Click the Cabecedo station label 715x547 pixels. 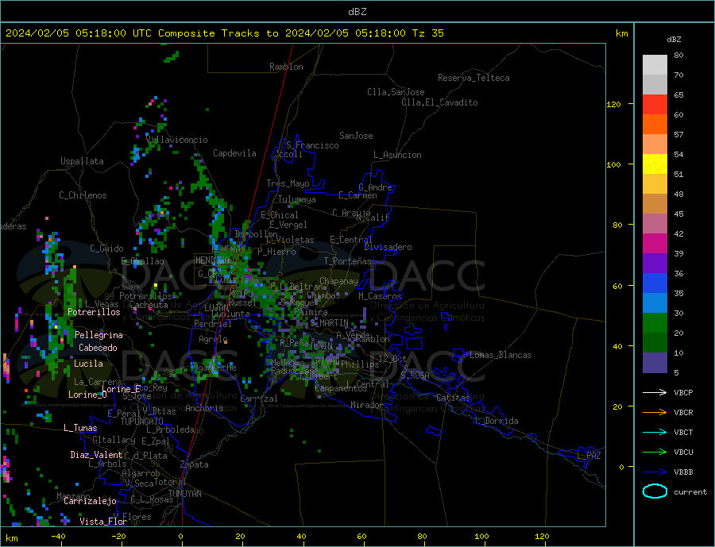98,348
